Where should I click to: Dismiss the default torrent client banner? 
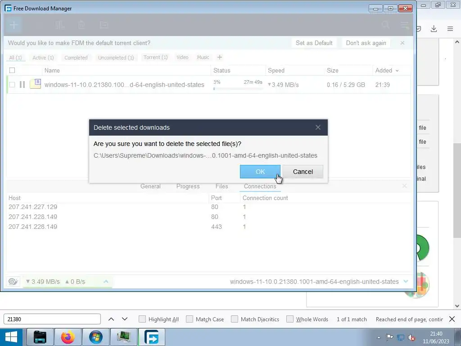tap(402, 43)
